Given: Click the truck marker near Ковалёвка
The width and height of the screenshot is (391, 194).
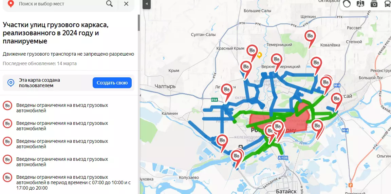Looking at the screenshot, I should [310, 36].
